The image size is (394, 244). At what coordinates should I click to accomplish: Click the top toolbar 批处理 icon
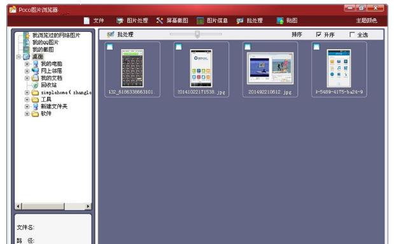tap(240, 20)
